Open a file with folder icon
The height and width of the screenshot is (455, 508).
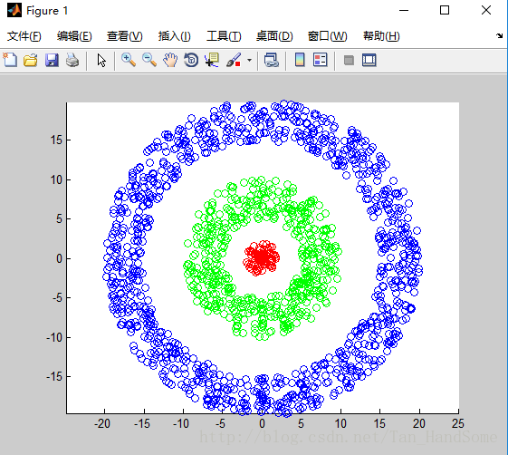click(x=31, y=61)
